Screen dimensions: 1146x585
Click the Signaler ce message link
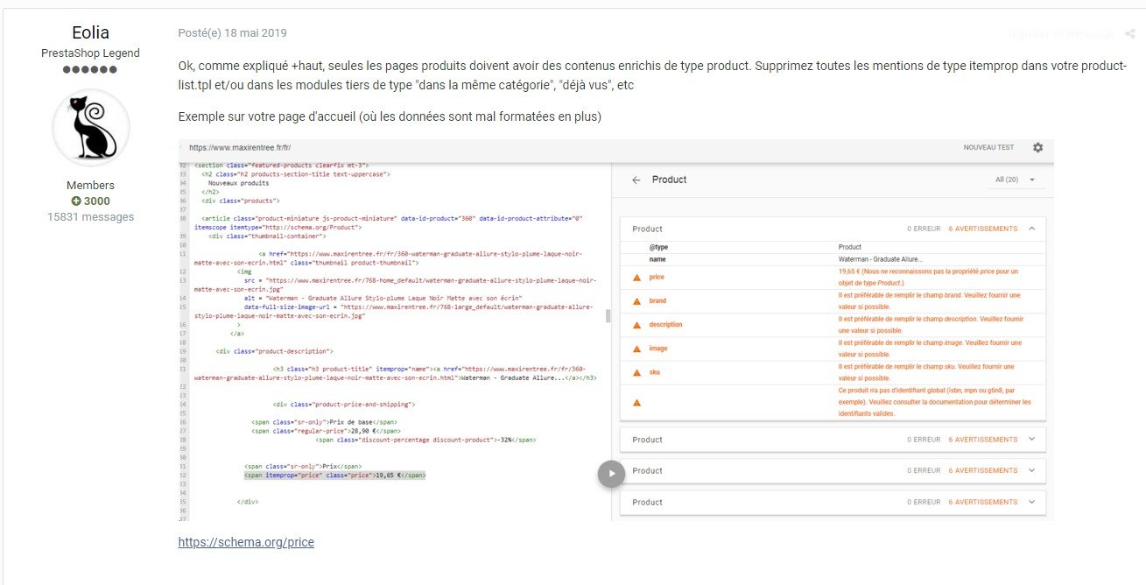[x=1061, y=34]
